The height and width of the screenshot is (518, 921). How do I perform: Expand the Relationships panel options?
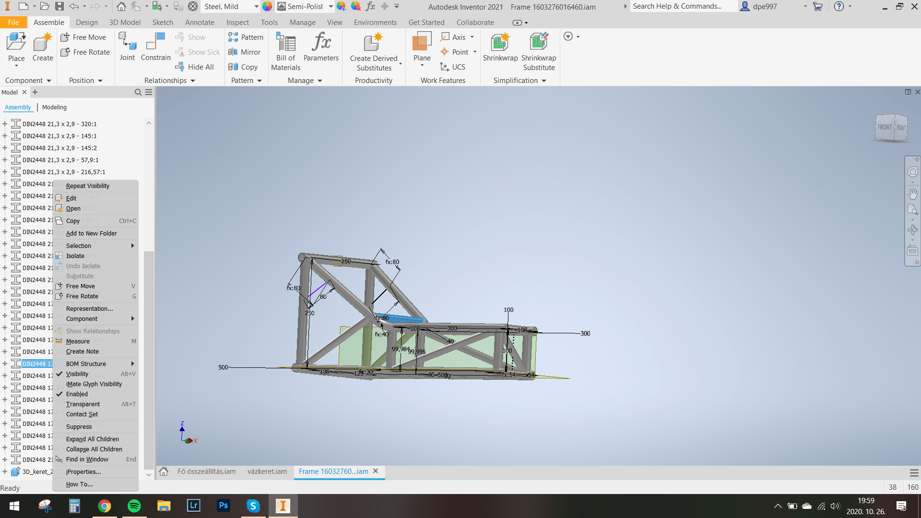click(193, 81)
